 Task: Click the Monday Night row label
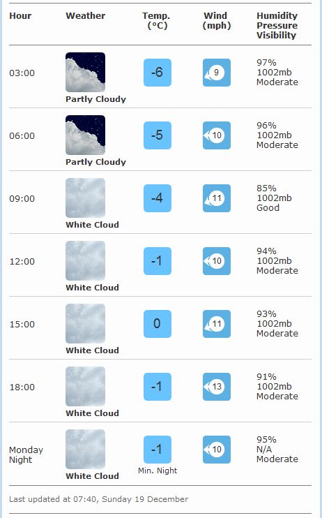(x=26, y=454)
